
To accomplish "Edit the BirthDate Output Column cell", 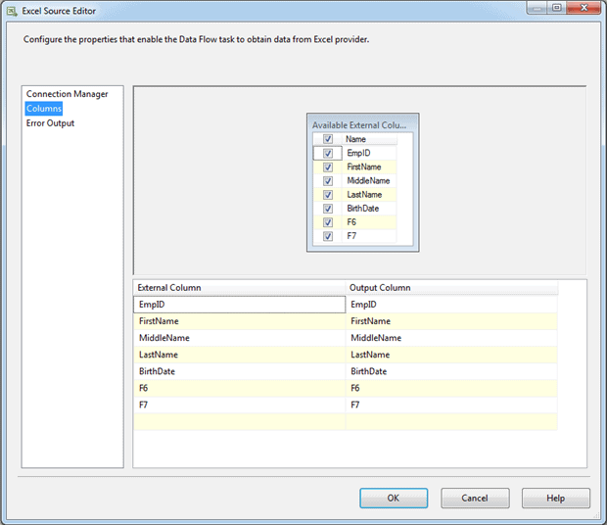I will [x=451, y=371].
